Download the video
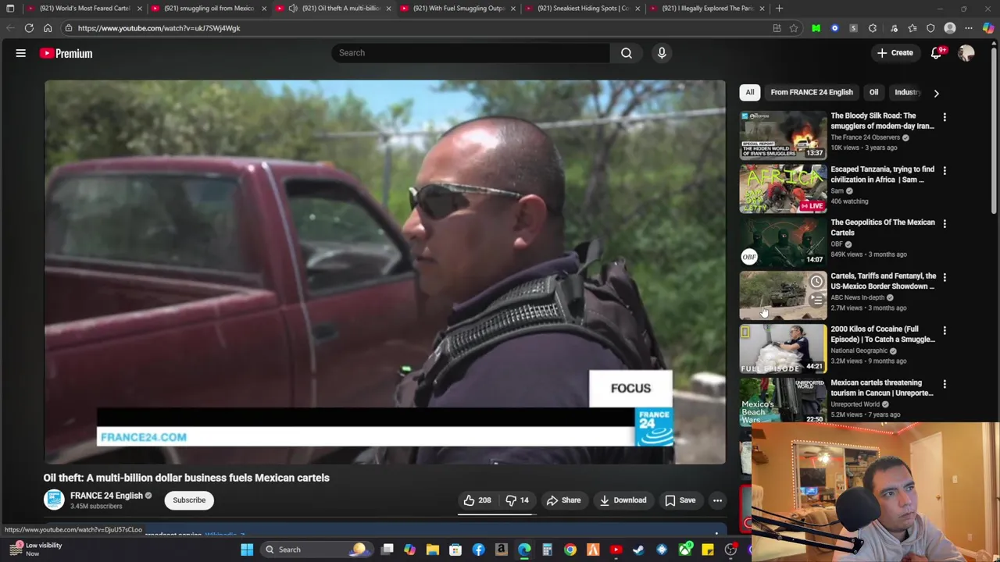1000x562 pixels. coord(623,500)
